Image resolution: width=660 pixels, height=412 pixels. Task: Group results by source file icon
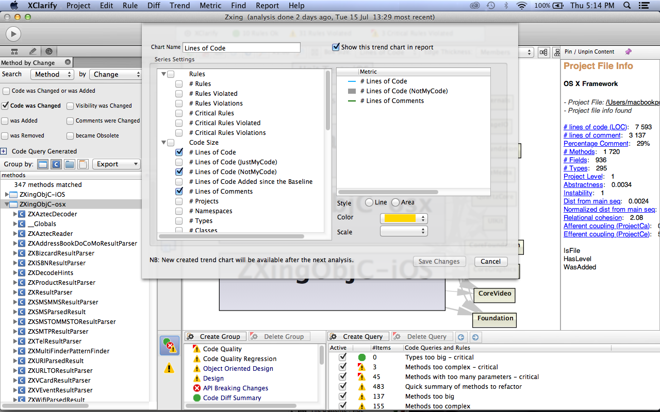pyautogui.click(x=83, y=164)
